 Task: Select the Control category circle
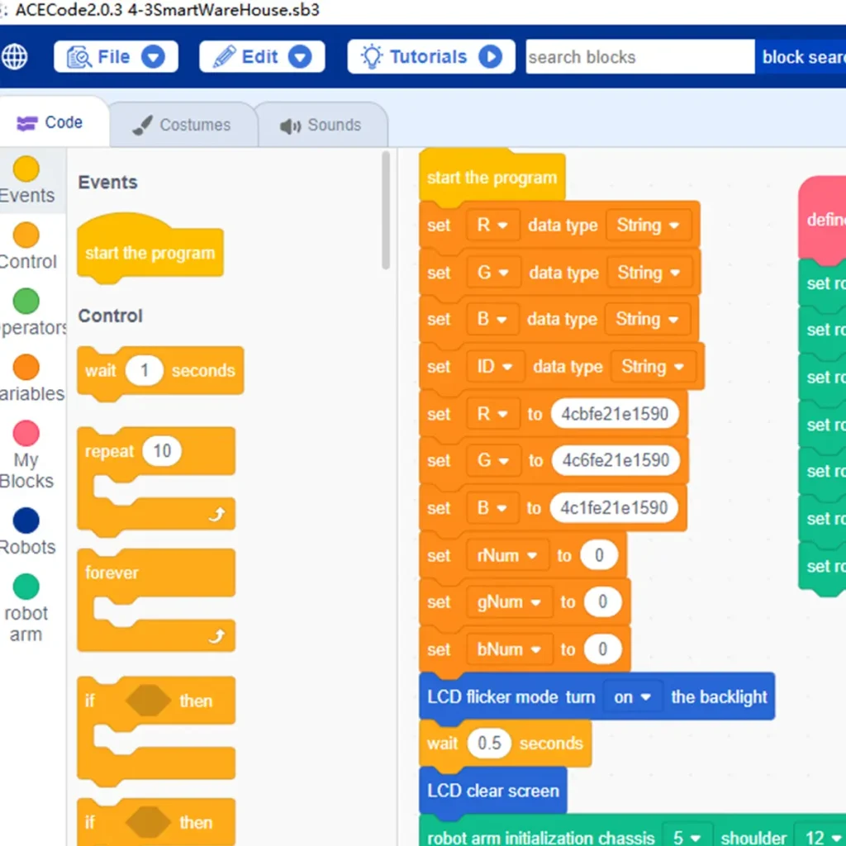26,235
